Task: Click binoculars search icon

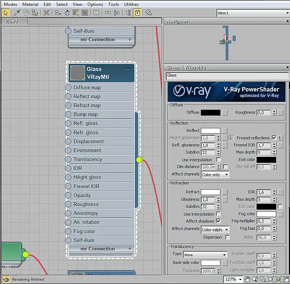Action: pos(7,268)
